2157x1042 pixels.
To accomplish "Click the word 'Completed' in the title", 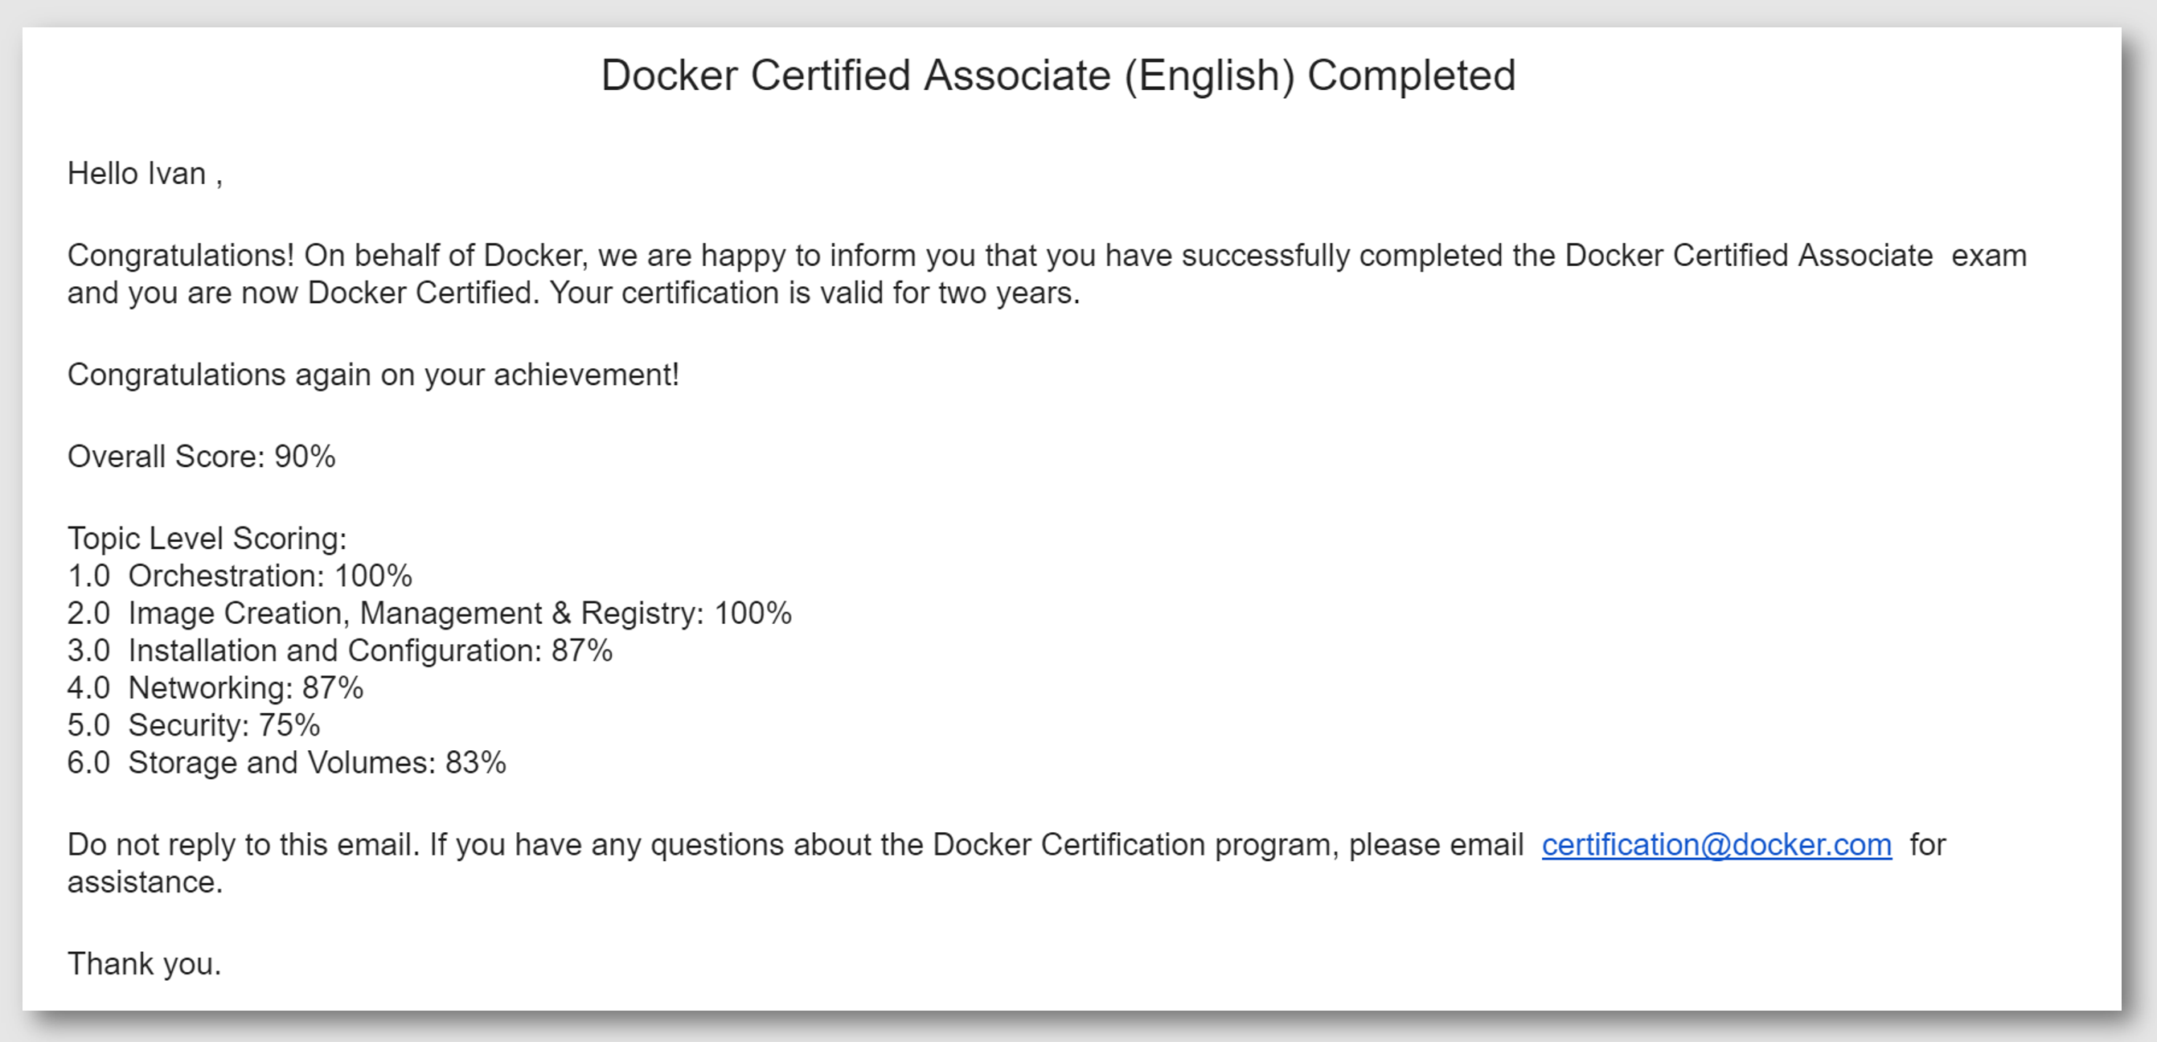I will coord(1411,76).
